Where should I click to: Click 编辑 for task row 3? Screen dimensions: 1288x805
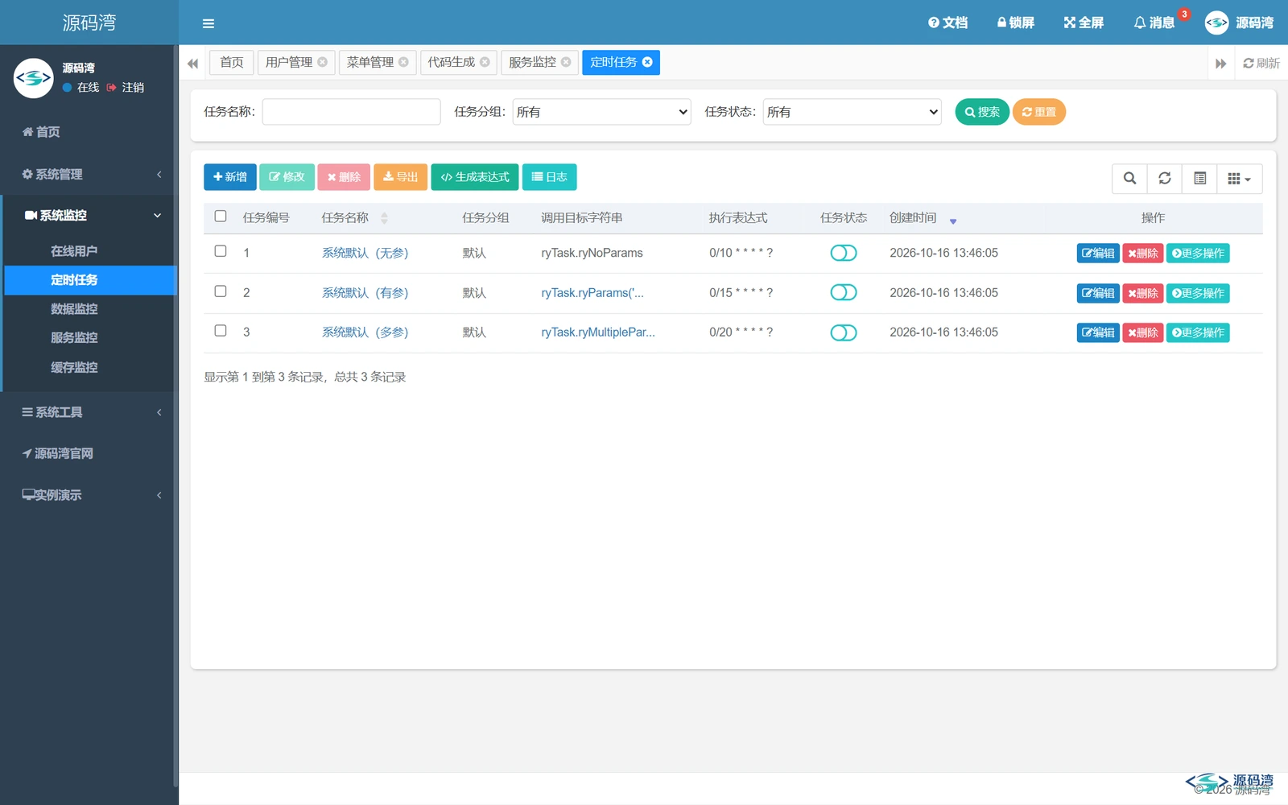(x=1098, y=332)
